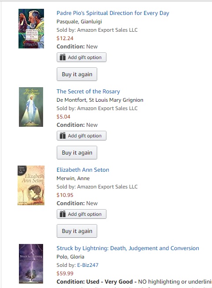Buy Padre Pio's Spiritual Direction again

pos(77,74)
